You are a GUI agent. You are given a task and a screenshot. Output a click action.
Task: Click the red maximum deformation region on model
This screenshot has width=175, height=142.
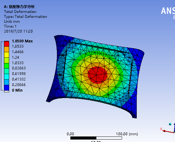point(97,75)
